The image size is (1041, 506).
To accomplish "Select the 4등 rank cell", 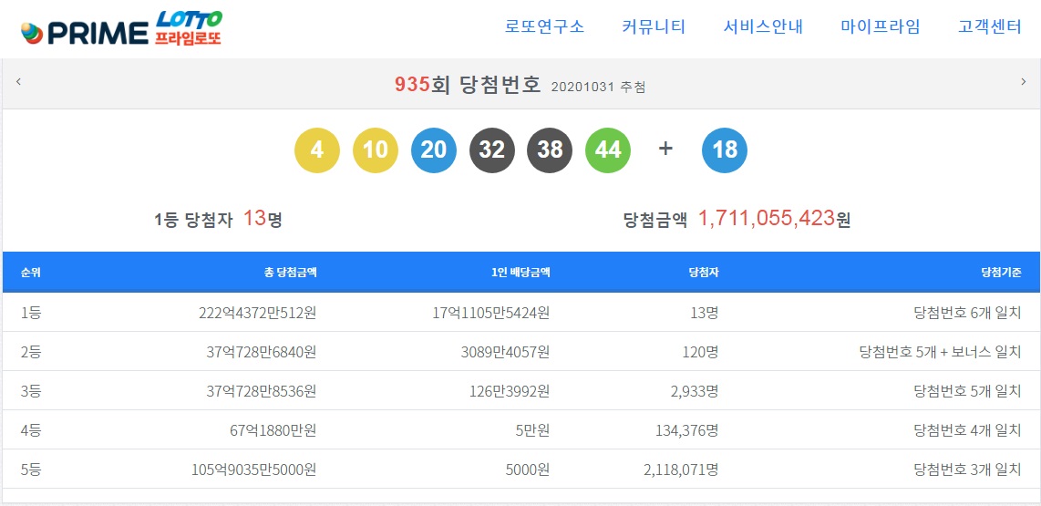I will point(31,431).
